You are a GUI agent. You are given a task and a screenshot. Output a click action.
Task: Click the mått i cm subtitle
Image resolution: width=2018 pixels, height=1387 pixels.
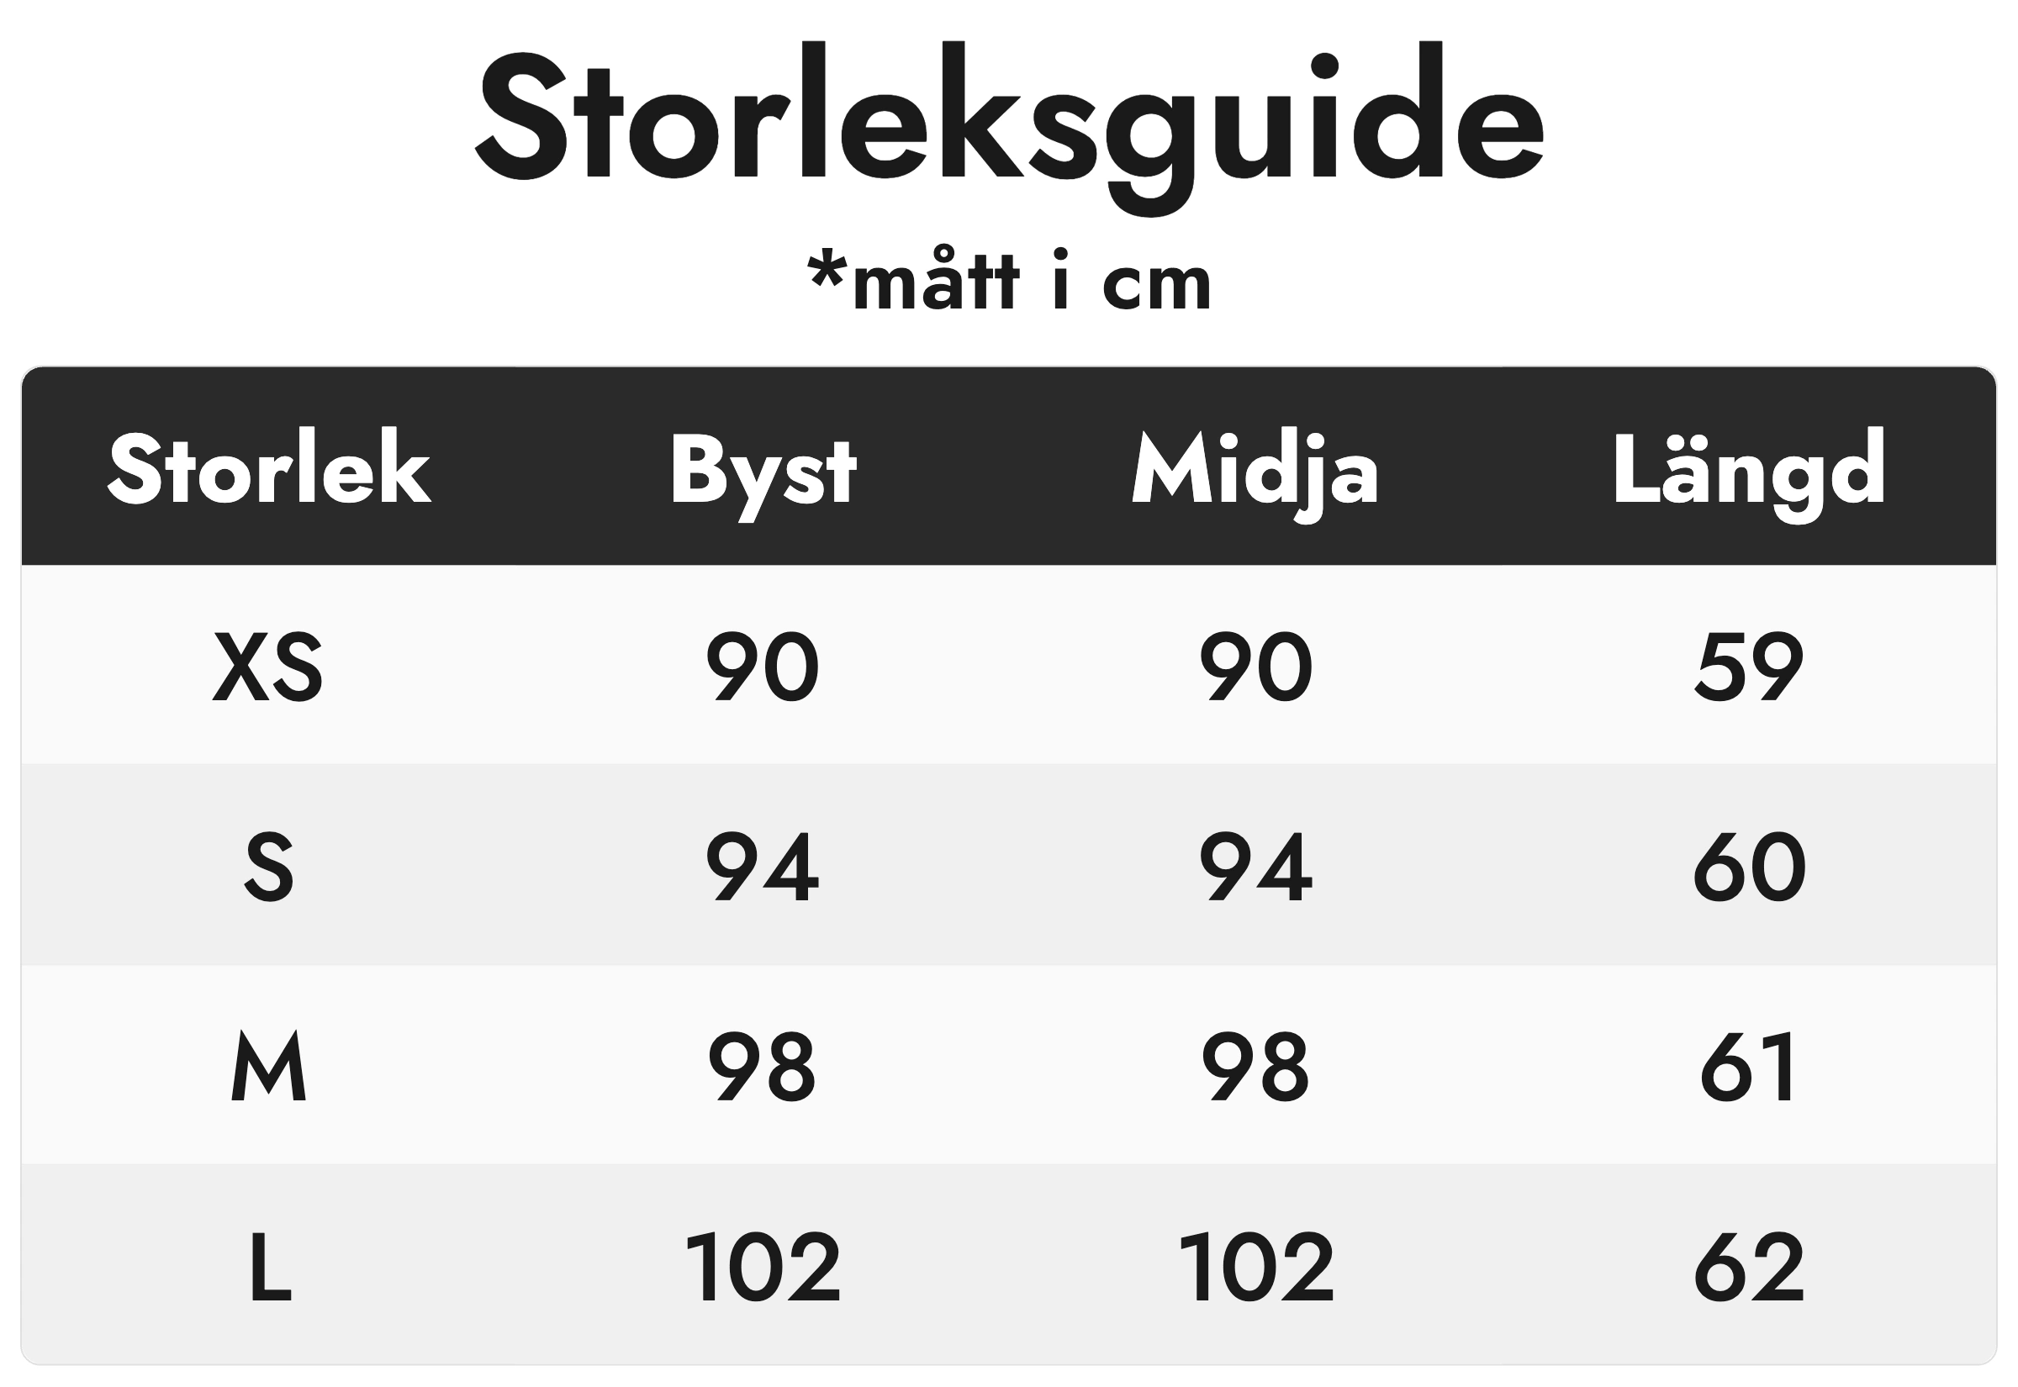(x=1009, y=281)
